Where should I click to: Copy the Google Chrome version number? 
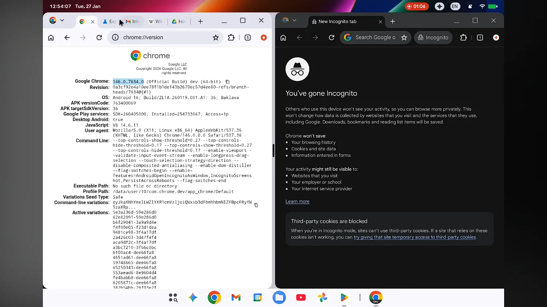click(x=227, y=82)
